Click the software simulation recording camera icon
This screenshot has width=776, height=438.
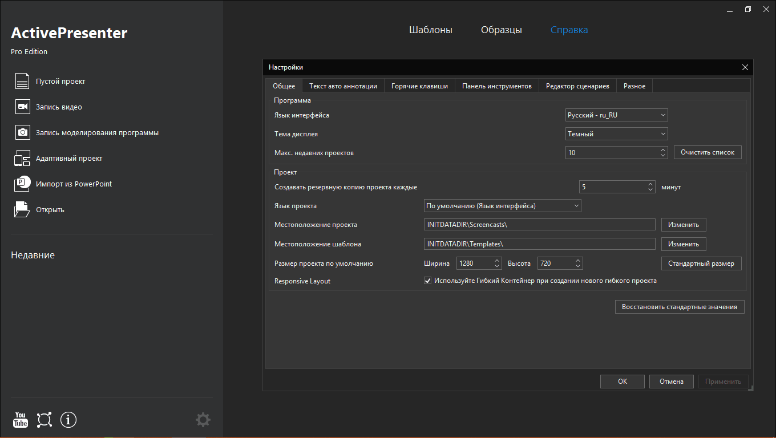click(x=22, y=133)
